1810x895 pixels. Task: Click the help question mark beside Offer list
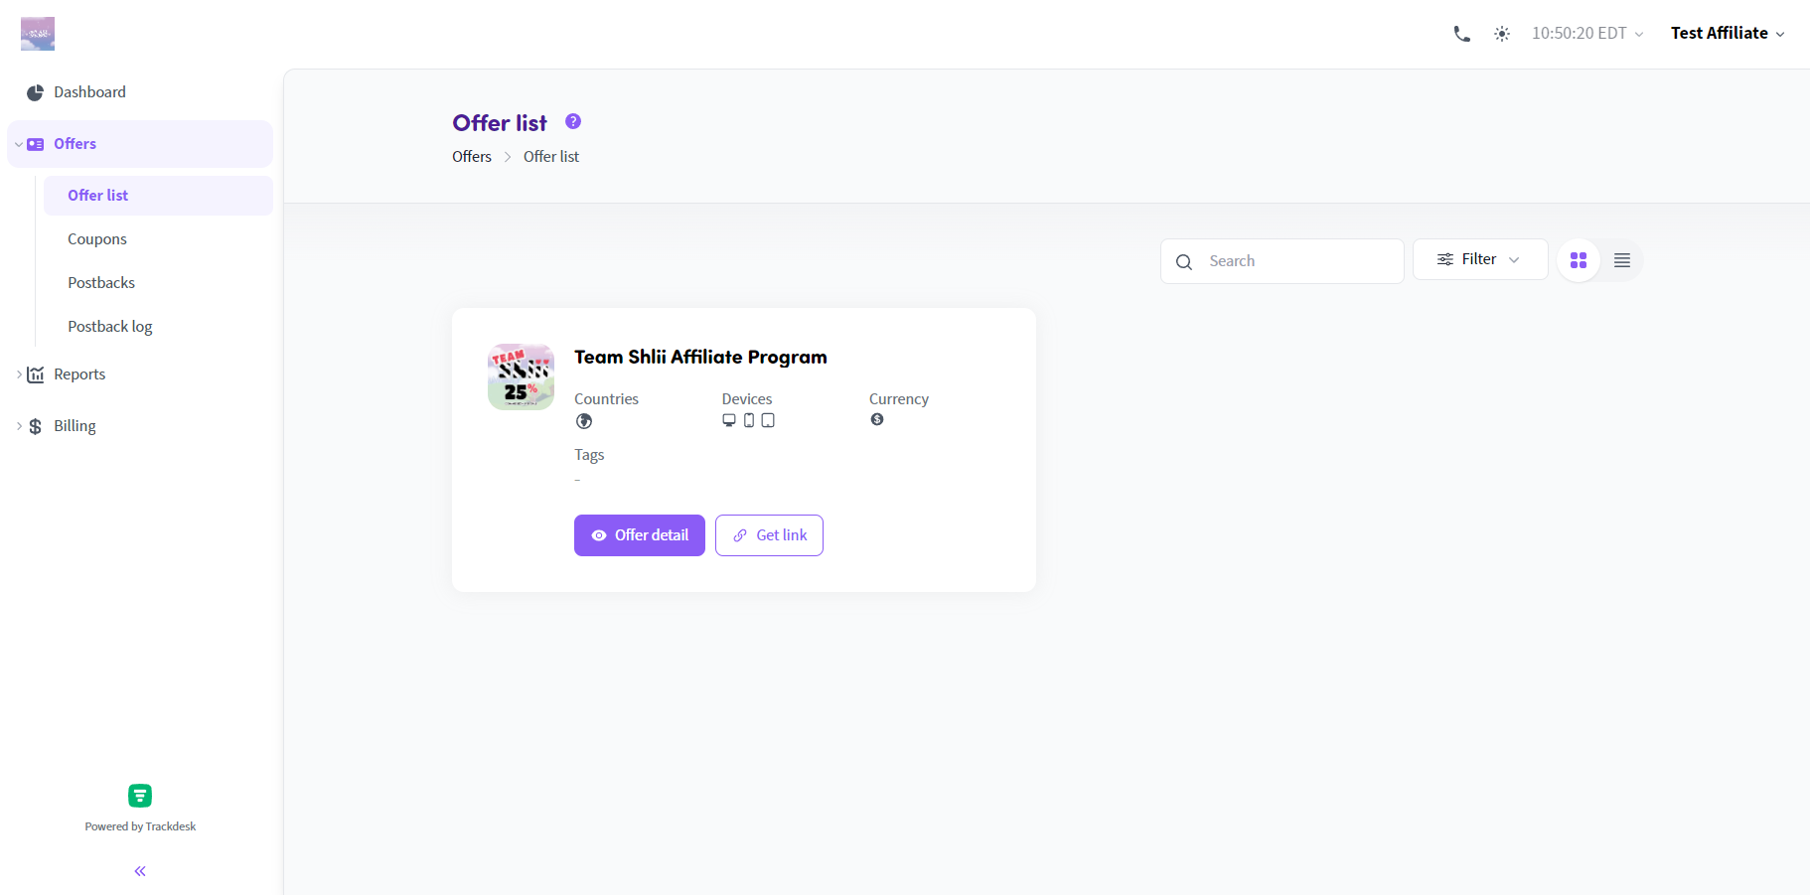573,121
